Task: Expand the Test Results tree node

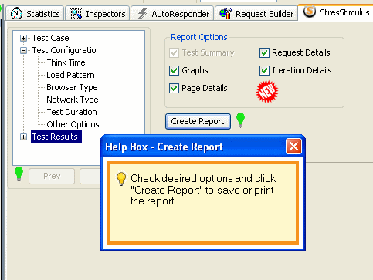Action: point(23,137)
